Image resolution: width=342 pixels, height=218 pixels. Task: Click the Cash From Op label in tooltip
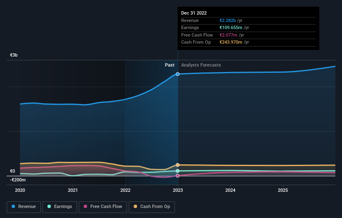[196, 42]
